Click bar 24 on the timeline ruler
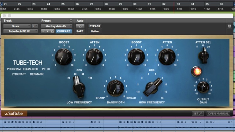The image size is (235, 132). tap(48, 4)
